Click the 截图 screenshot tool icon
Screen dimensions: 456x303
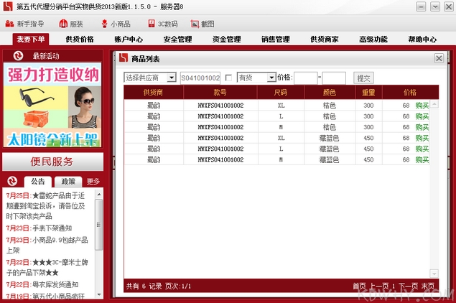coord(194,24)
